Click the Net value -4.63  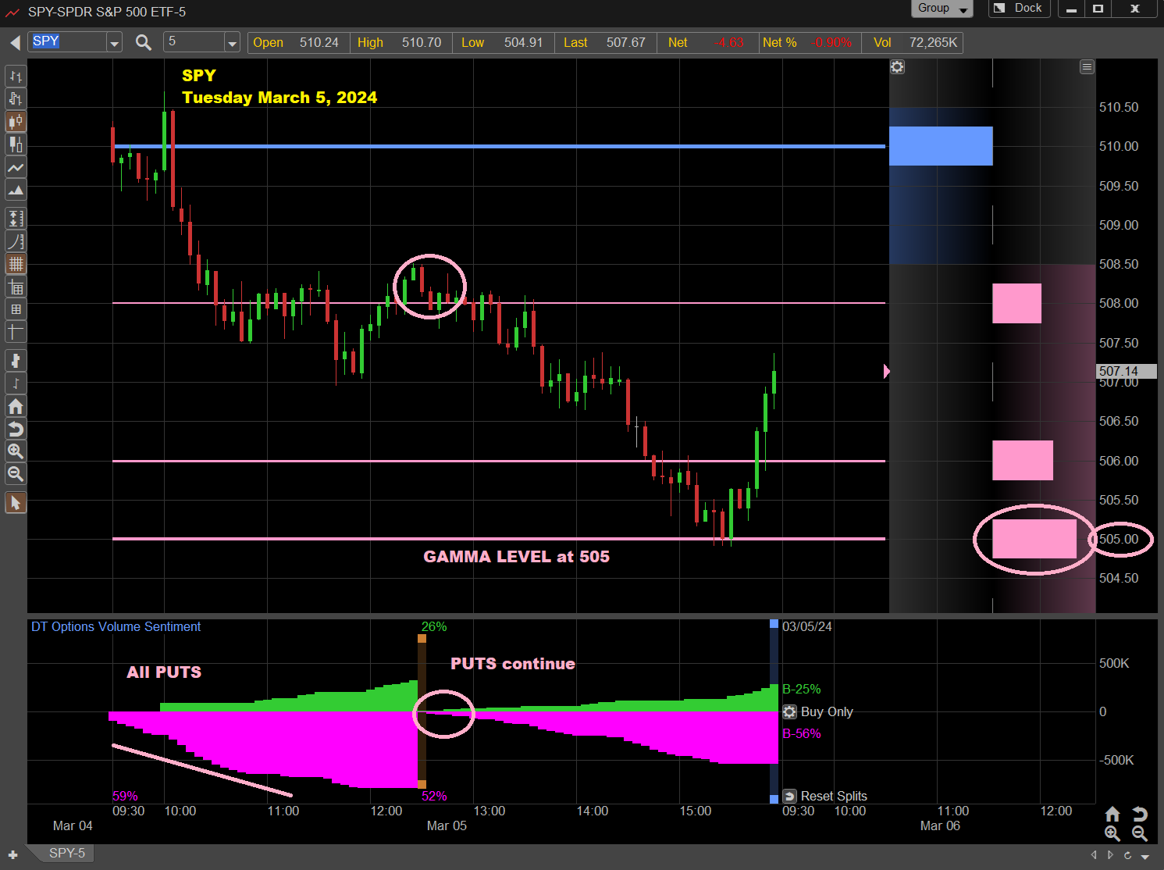click(731, 42)
